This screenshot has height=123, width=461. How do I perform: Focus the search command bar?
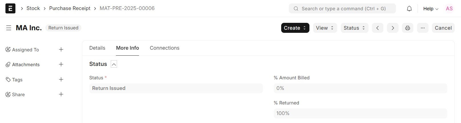point(342,9)
